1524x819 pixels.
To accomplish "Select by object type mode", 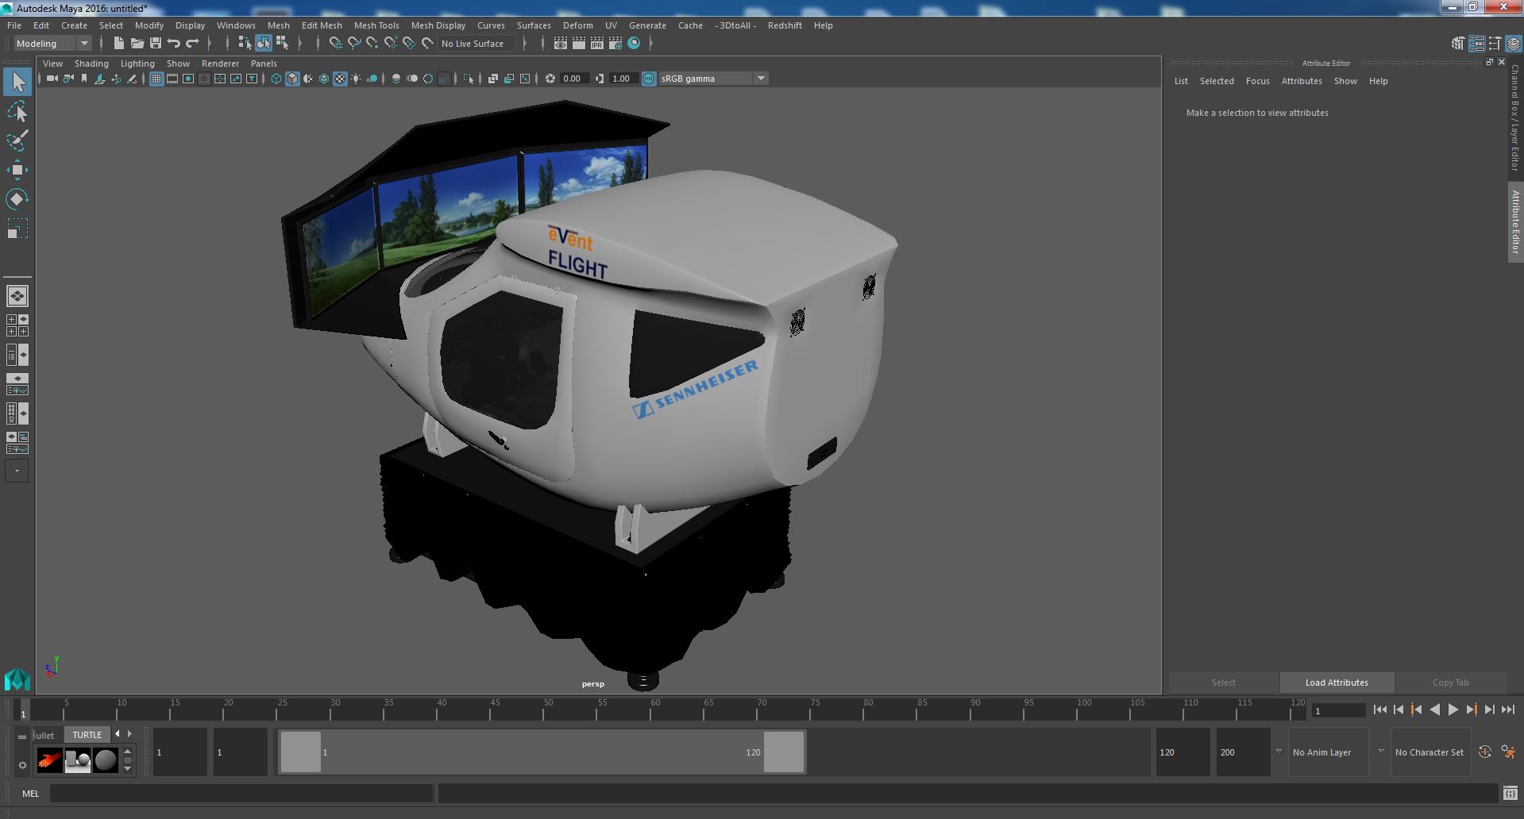I will 263,44.
